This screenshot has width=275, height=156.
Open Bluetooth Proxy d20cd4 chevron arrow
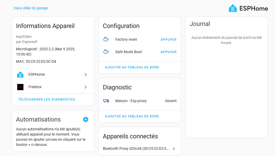click(x=174, y=149)
